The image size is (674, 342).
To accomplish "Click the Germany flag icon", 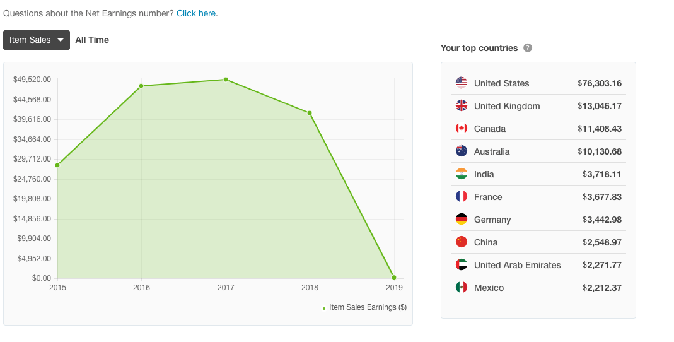I will (x=462, y=220).
